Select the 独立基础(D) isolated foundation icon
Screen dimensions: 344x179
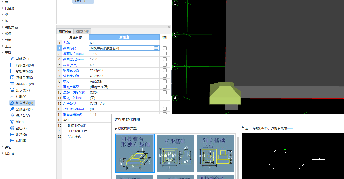point(12,103)
